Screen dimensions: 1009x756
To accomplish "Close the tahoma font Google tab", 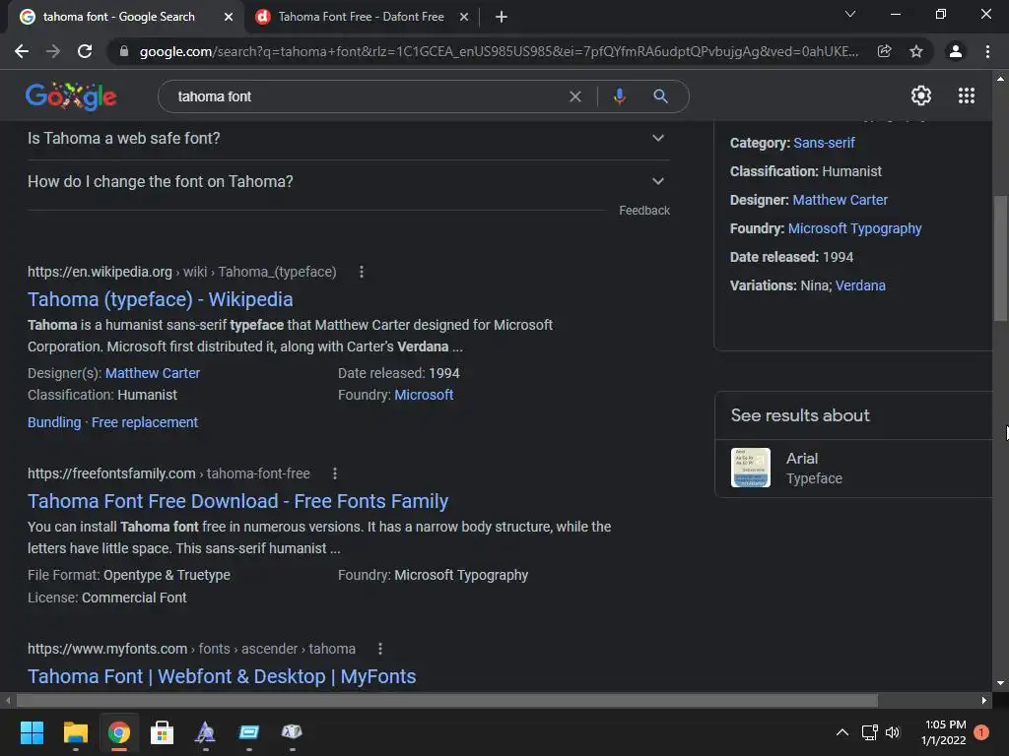I will pyautogui.click(x=229, y=17).
